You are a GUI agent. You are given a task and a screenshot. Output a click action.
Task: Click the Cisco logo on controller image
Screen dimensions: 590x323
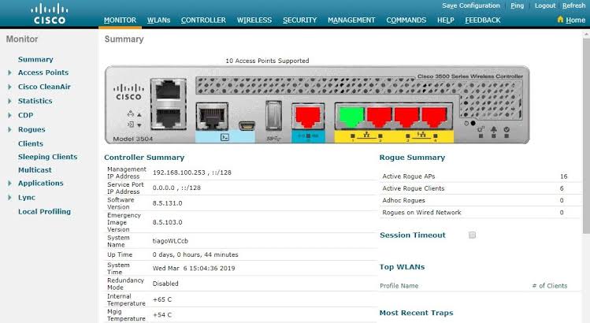128,93
